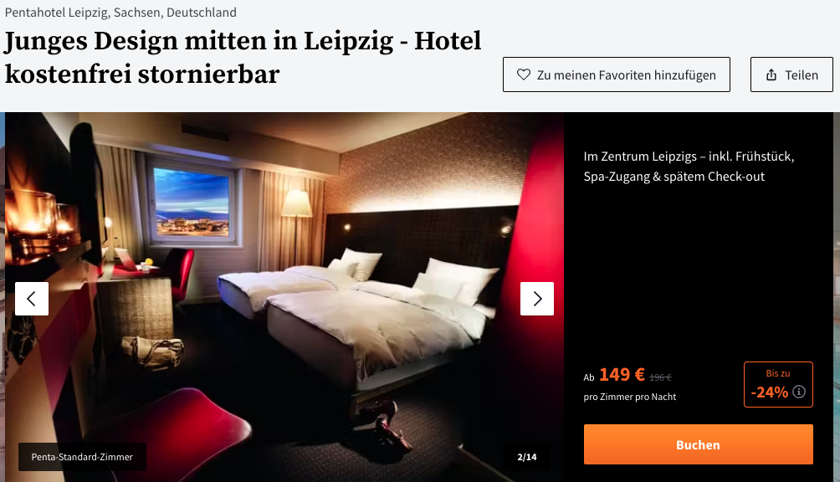
Task: Click the crossed-out 196 € price
Action: 660,377
